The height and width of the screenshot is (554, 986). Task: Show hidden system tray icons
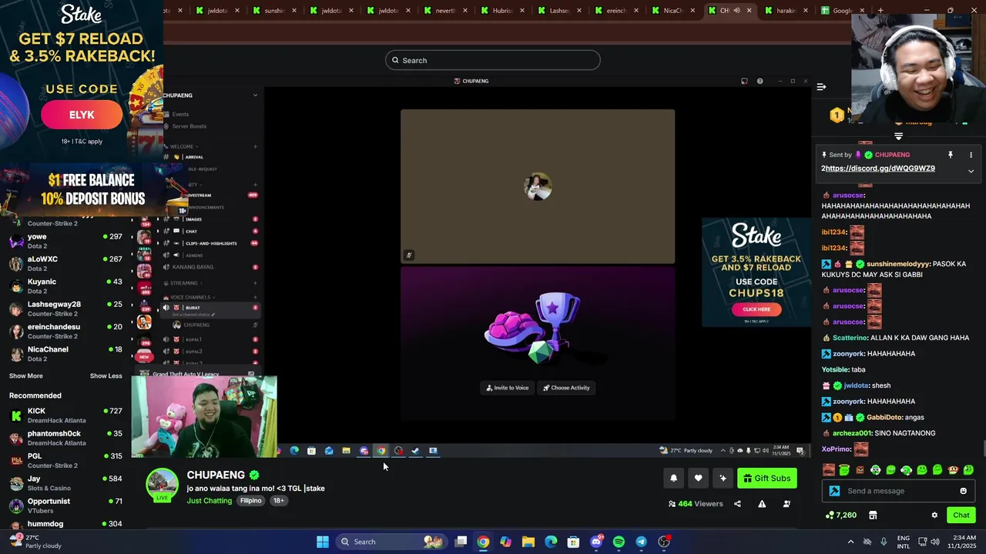(x=850, y=542)
